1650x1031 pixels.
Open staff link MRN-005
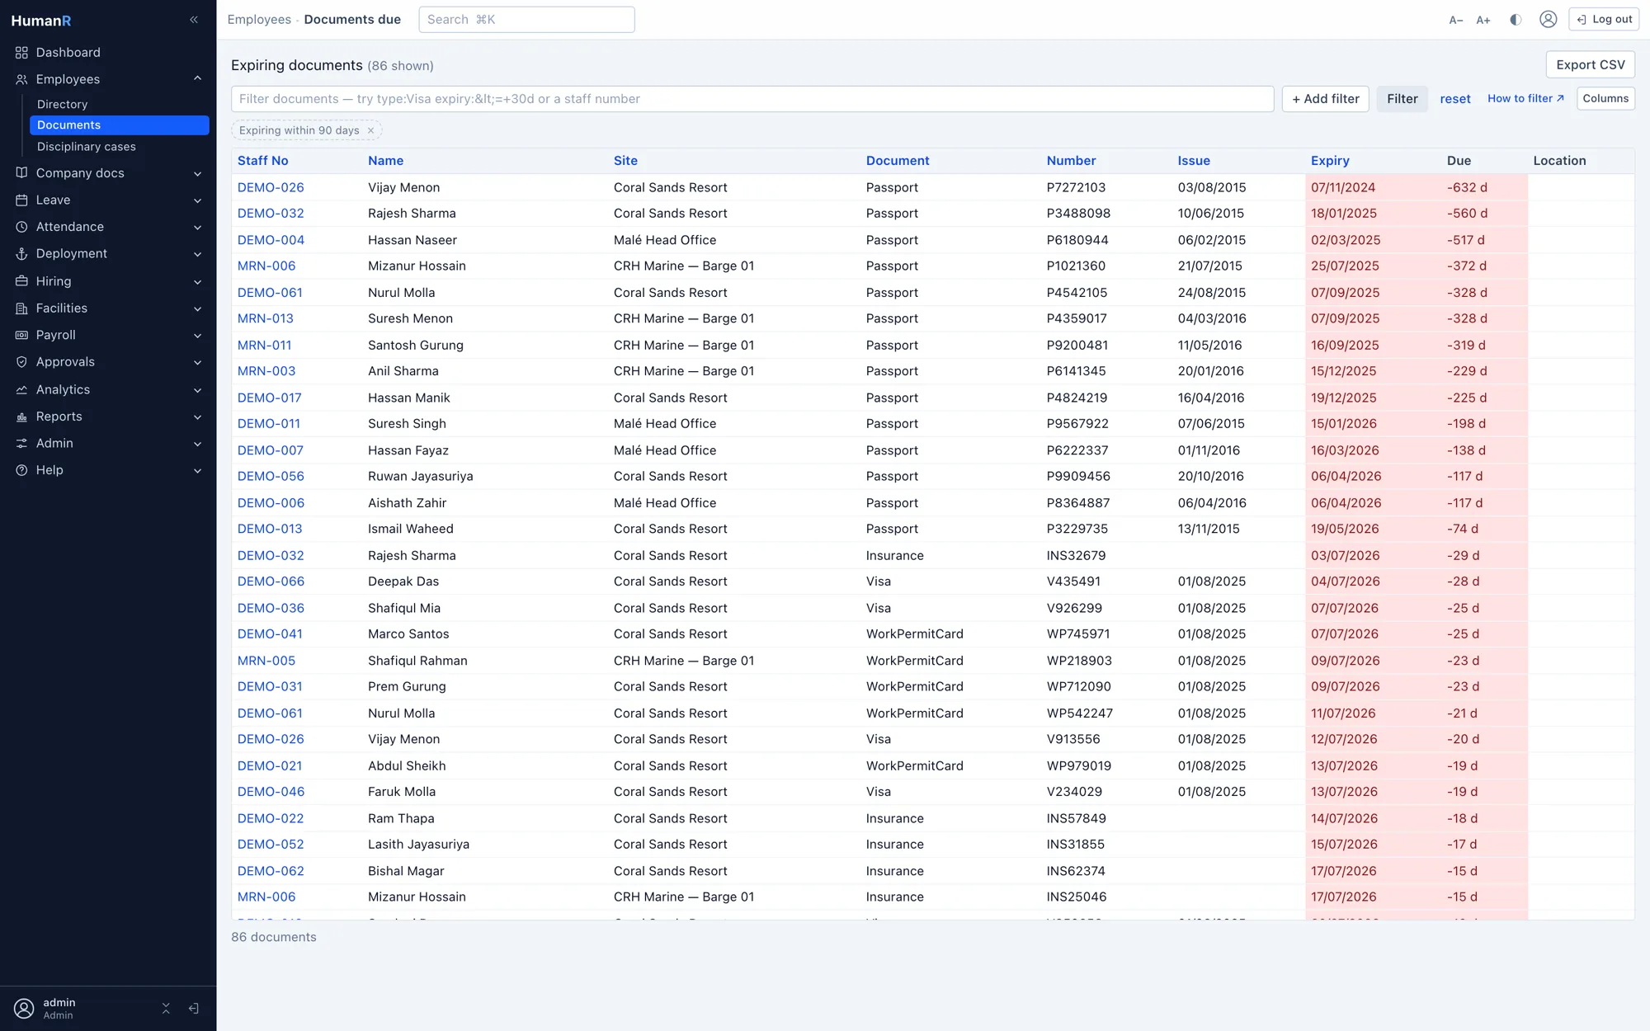click(x=266, y=661)
